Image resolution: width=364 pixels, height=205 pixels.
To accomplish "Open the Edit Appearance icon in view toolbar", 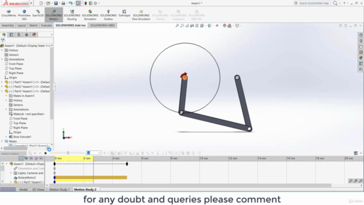I will click(x=225, y=26).
